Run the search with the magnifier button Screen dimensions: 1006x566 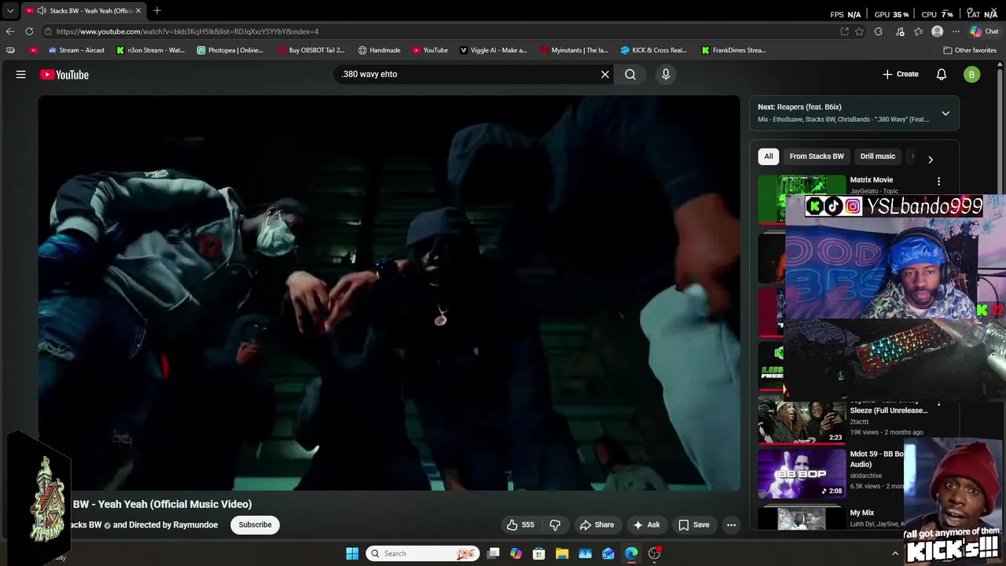(630, 74)
